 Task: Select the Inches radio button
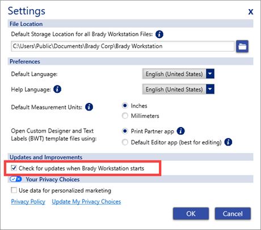125,105
